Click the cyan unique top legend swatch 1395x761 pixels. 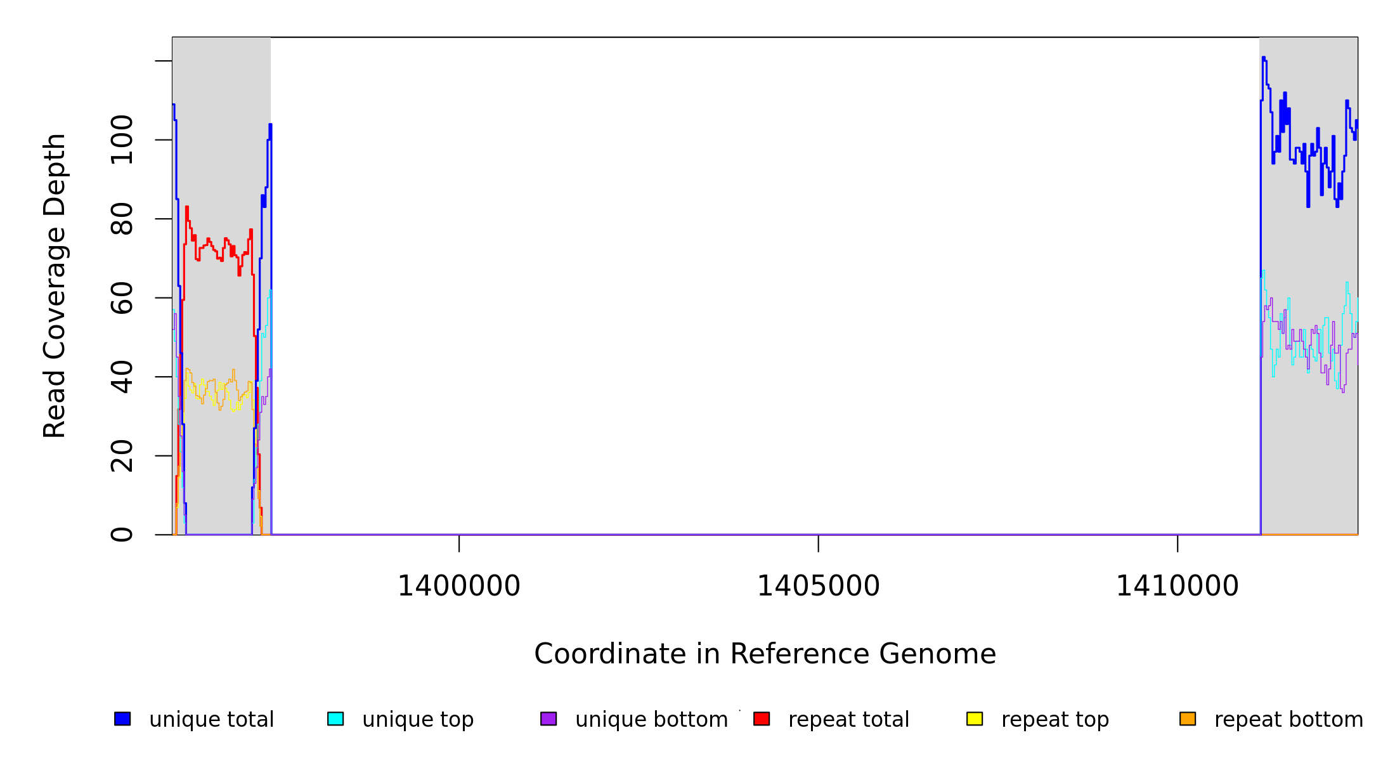(x=335, y=719)
